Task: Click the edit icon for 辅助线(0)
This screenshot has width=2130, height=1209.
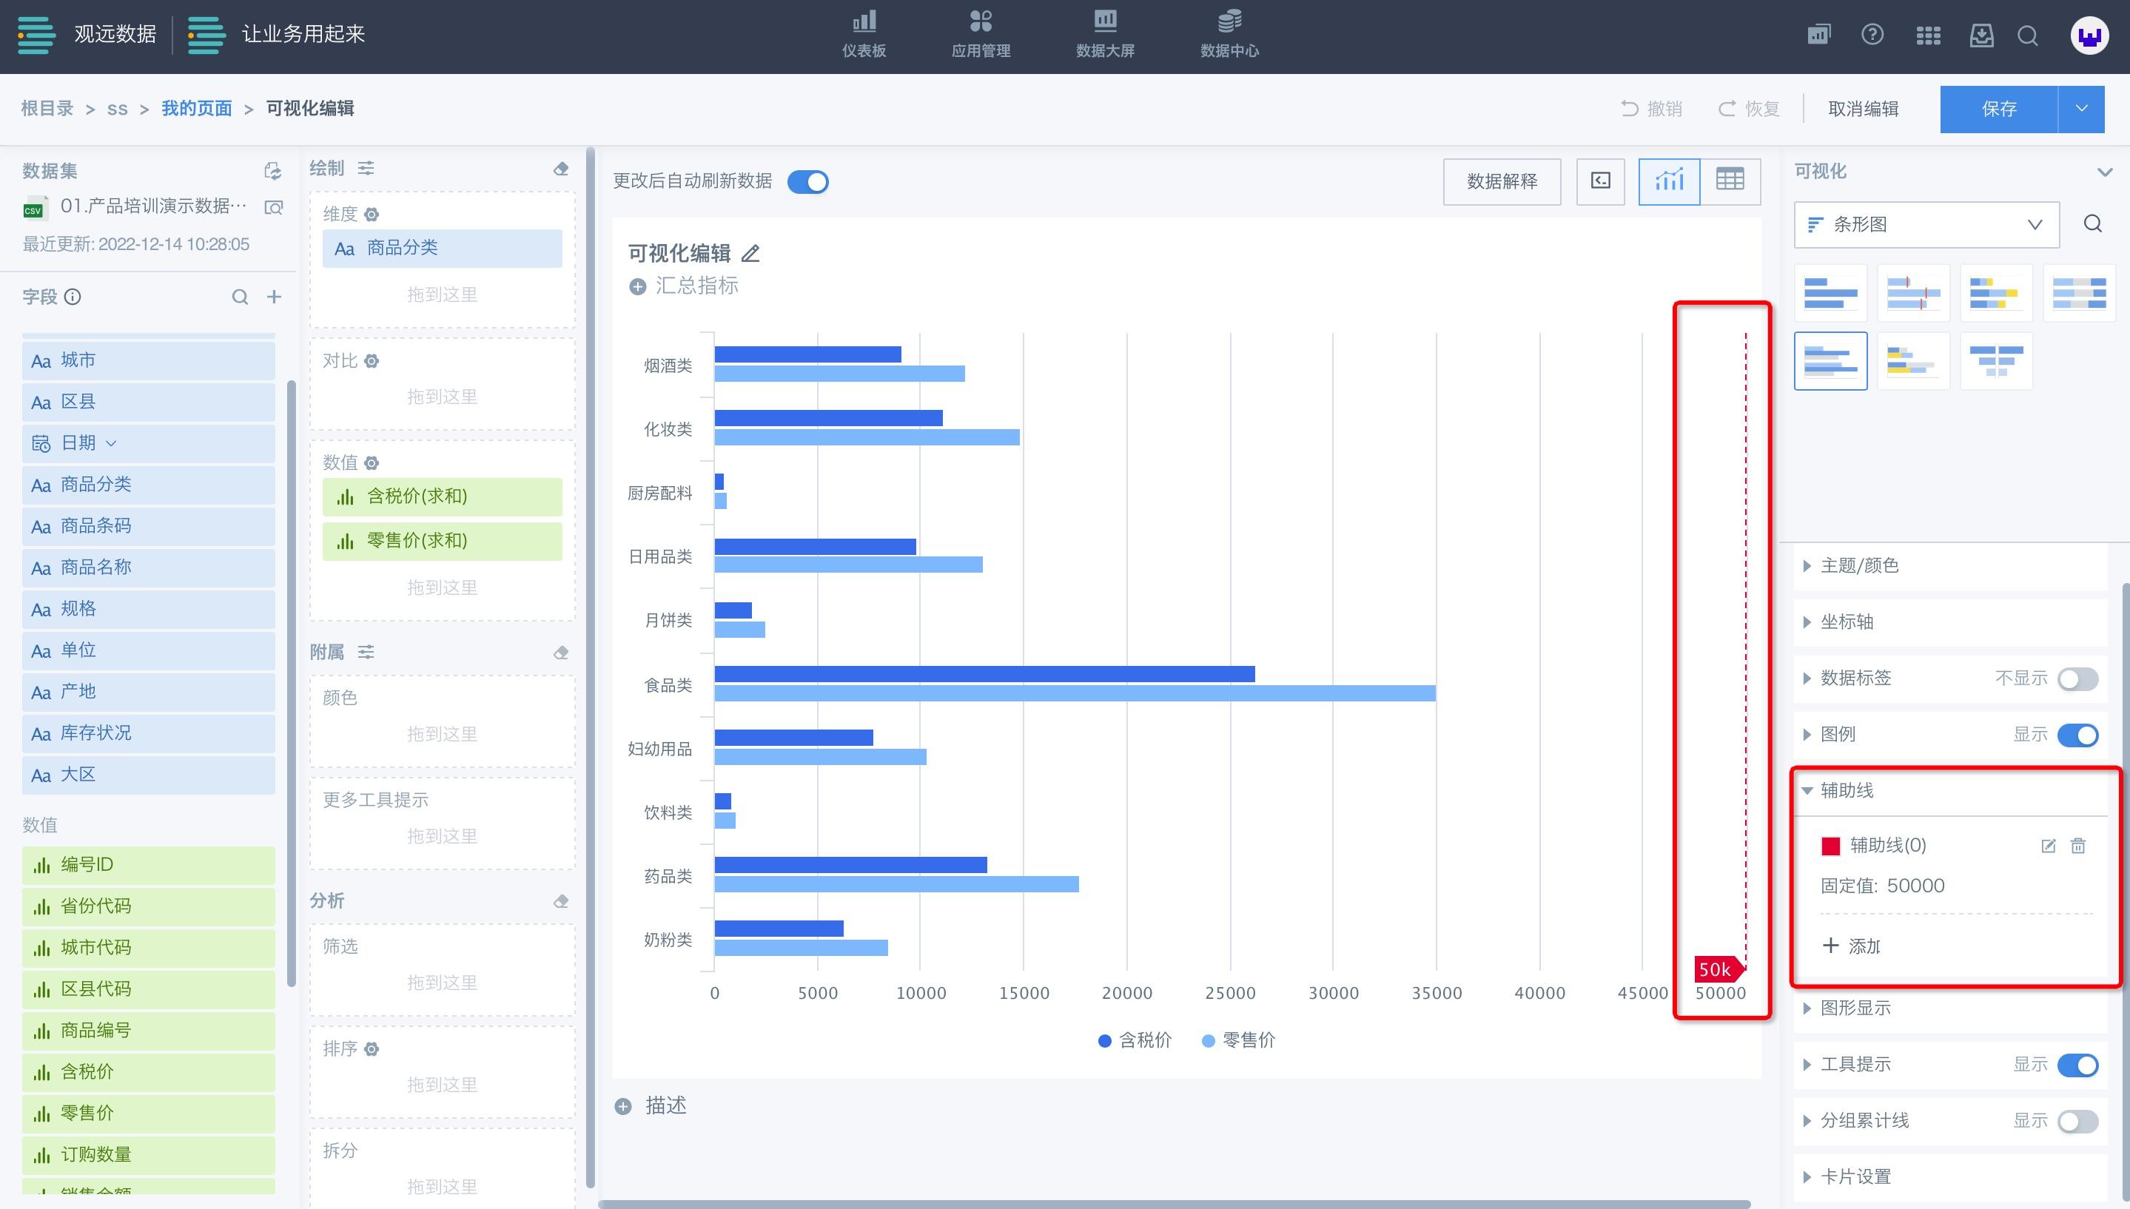Action: [x=2048, y=846]
